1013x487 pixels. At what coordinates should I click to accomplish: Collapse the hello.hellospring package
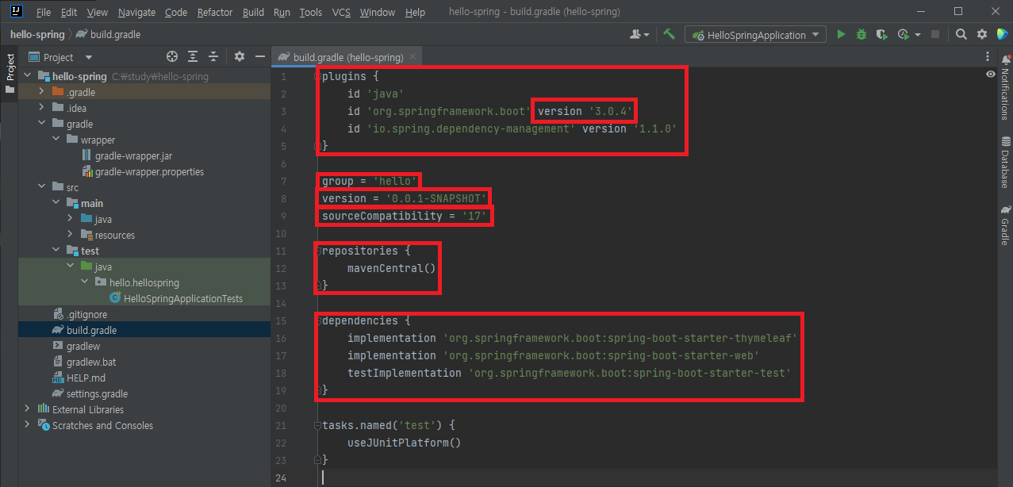point(84,282)
